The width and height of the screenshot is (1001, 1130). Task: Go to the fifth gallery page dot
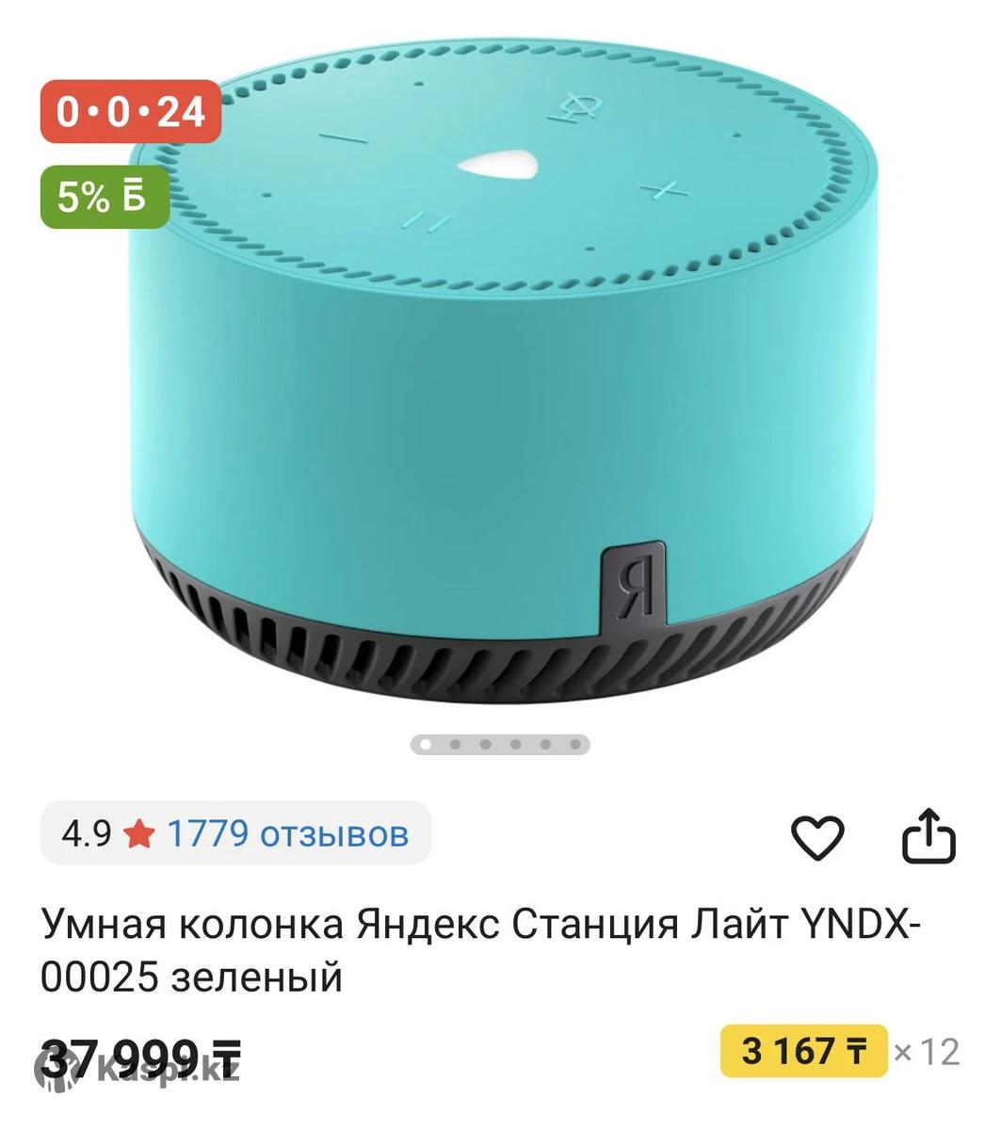click(545, 745)
